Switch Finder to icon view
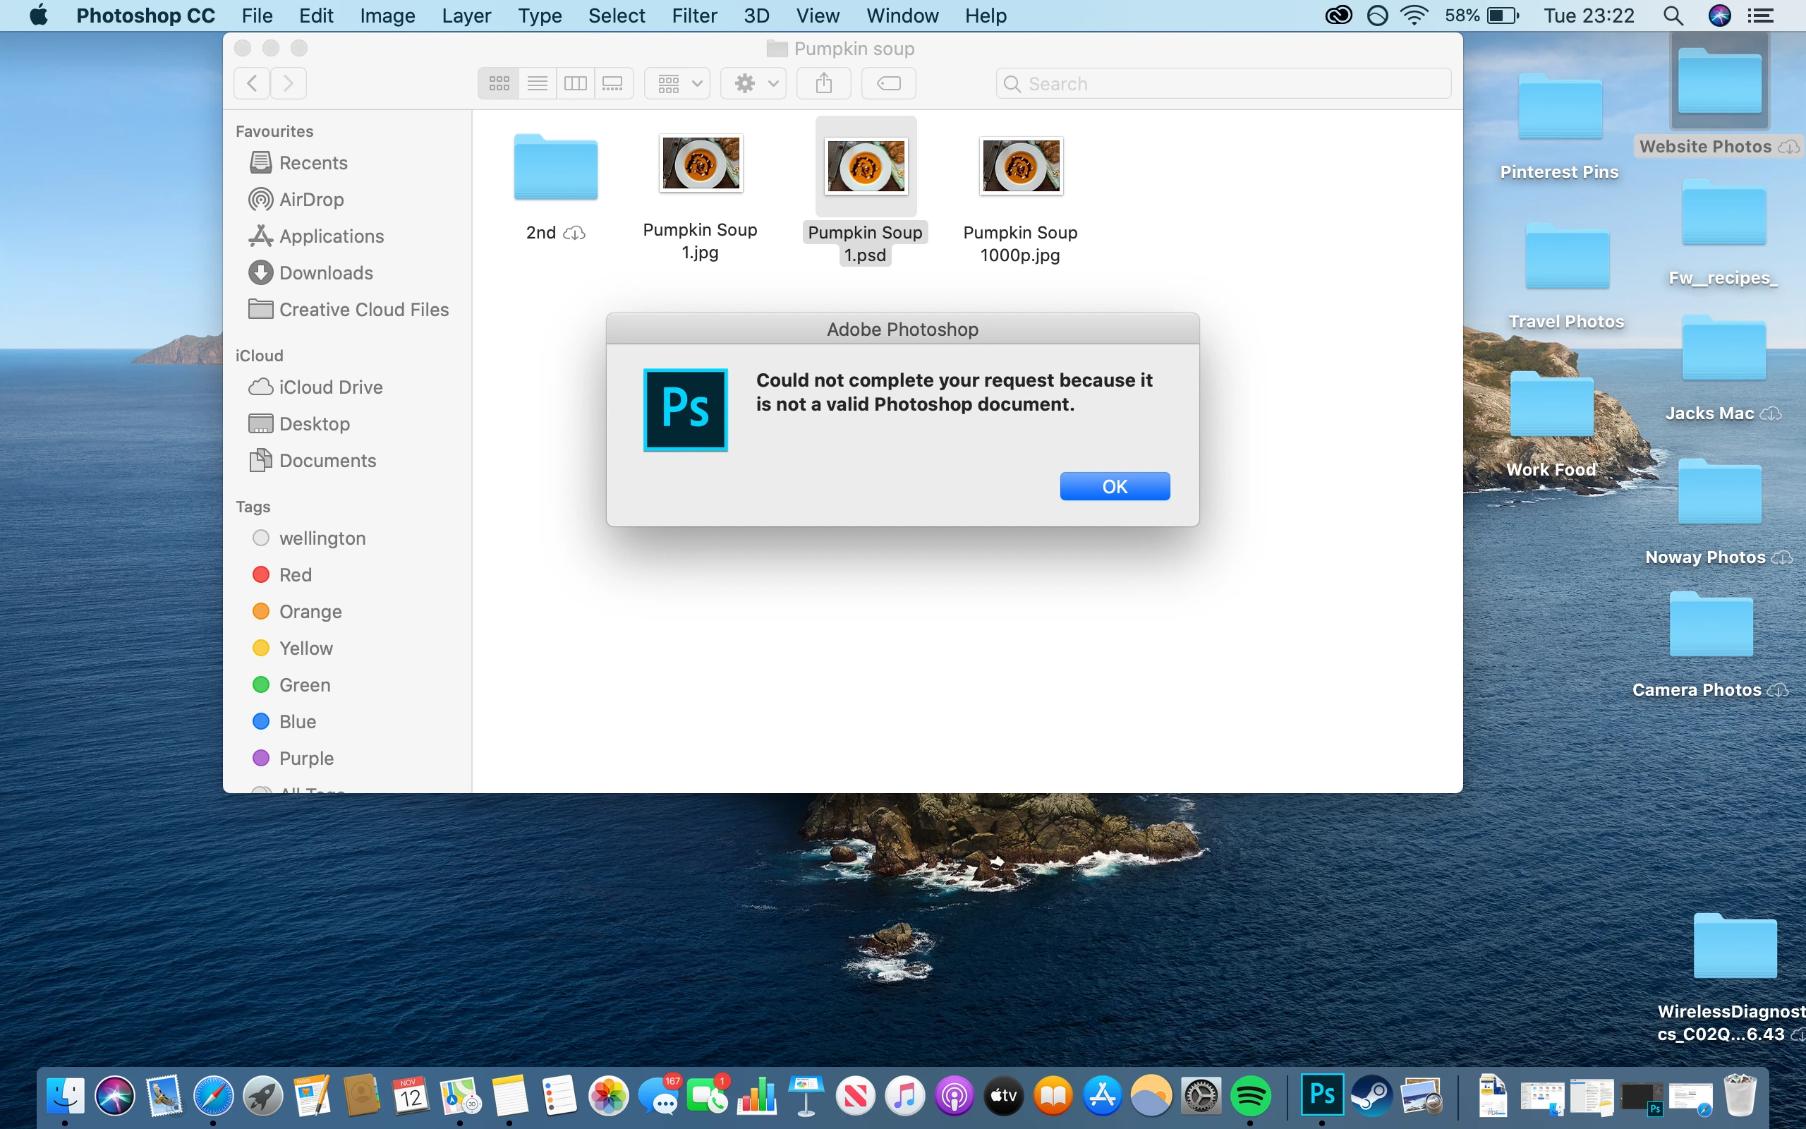Viewport: 1806px width, 1129px height. point(499,83)
